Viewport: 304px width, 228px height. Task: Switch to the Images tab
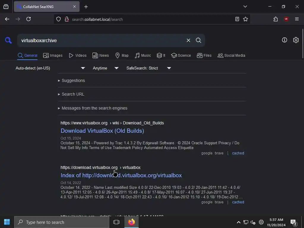coord(53,56)
